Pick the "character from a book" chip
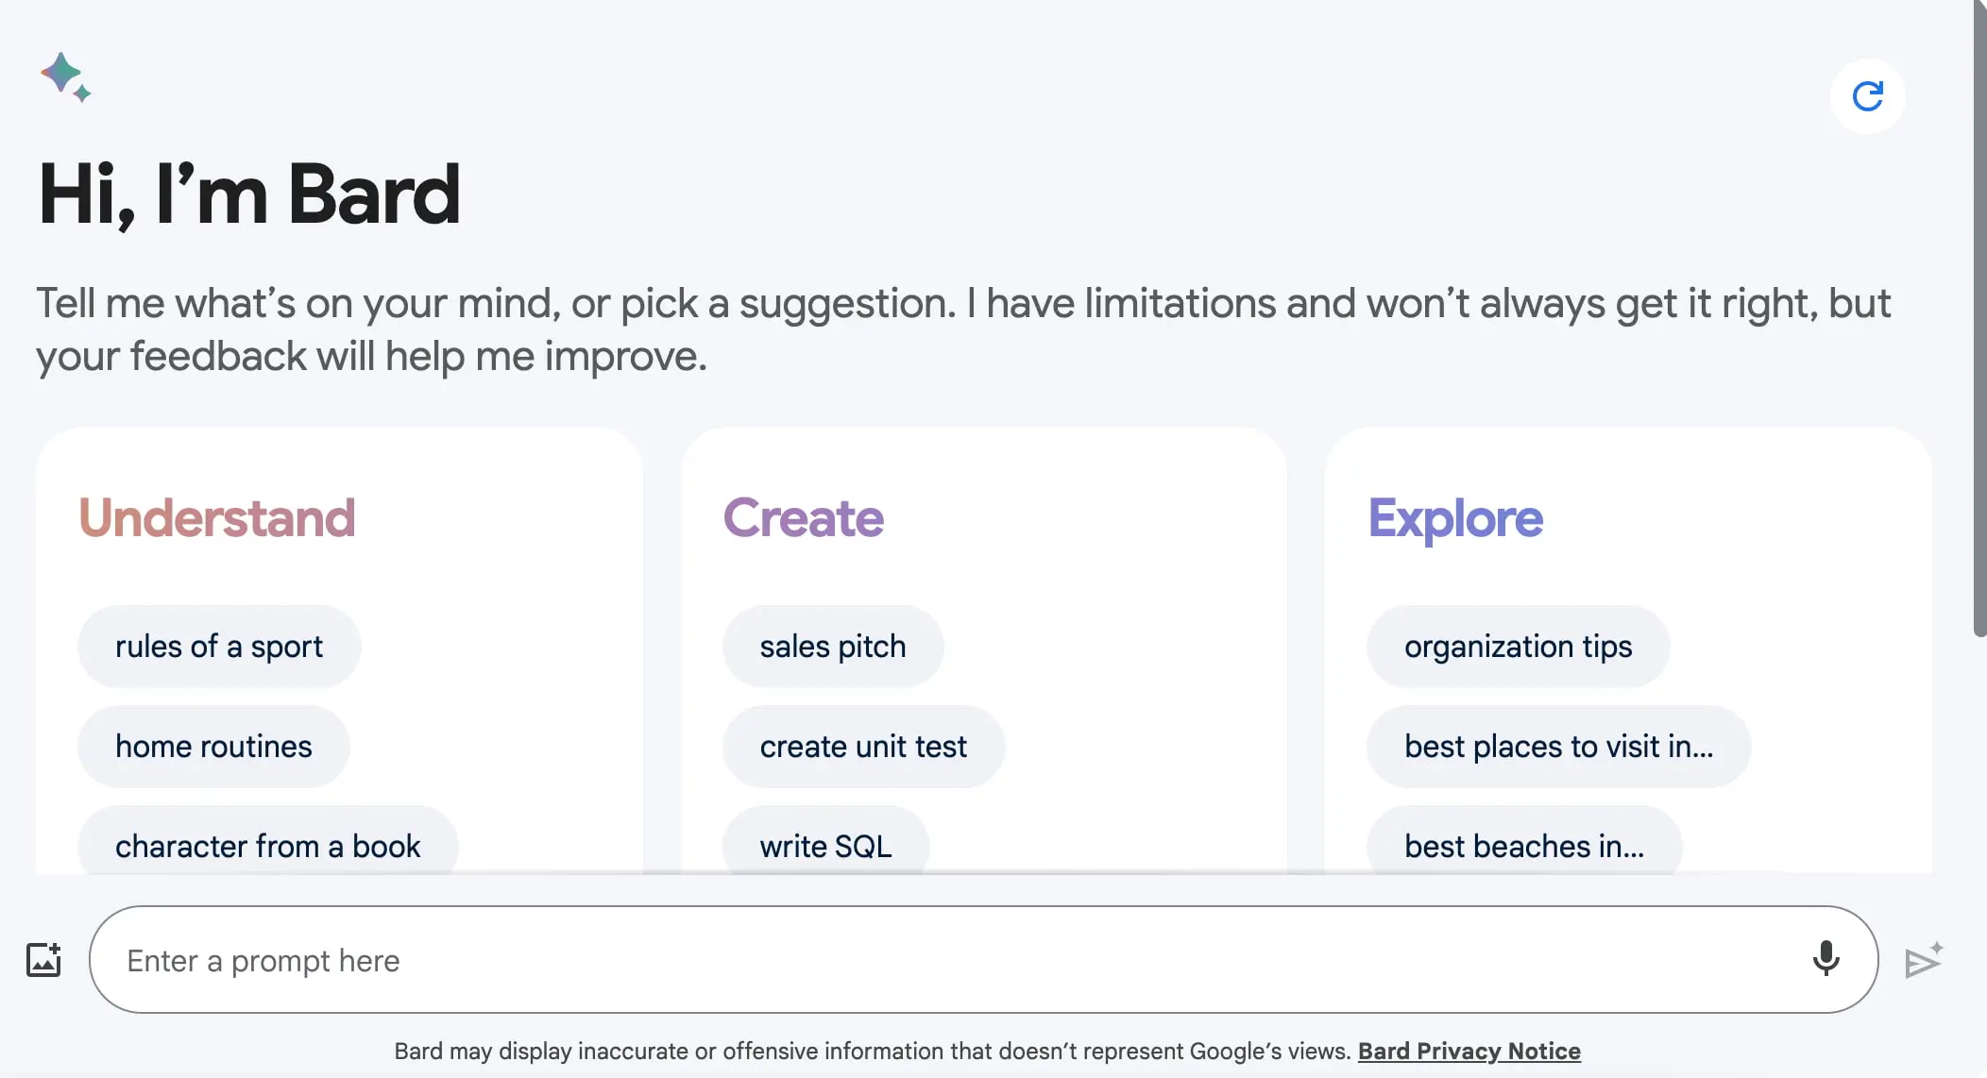Screen dimensions: 1987x1078 [x=267, y=845]
